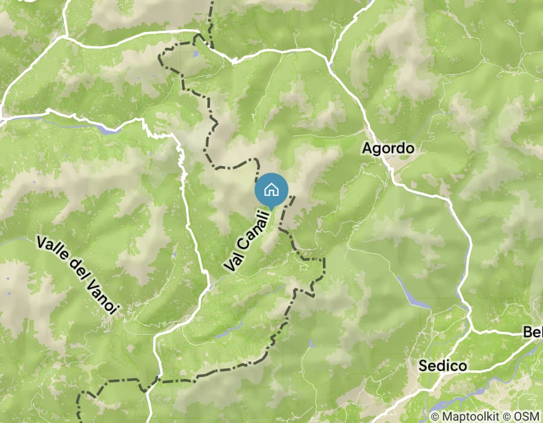The width and height of the screenshot is (543, 423).
Task: Click the blue house marker pin
Action: (271, 191)
